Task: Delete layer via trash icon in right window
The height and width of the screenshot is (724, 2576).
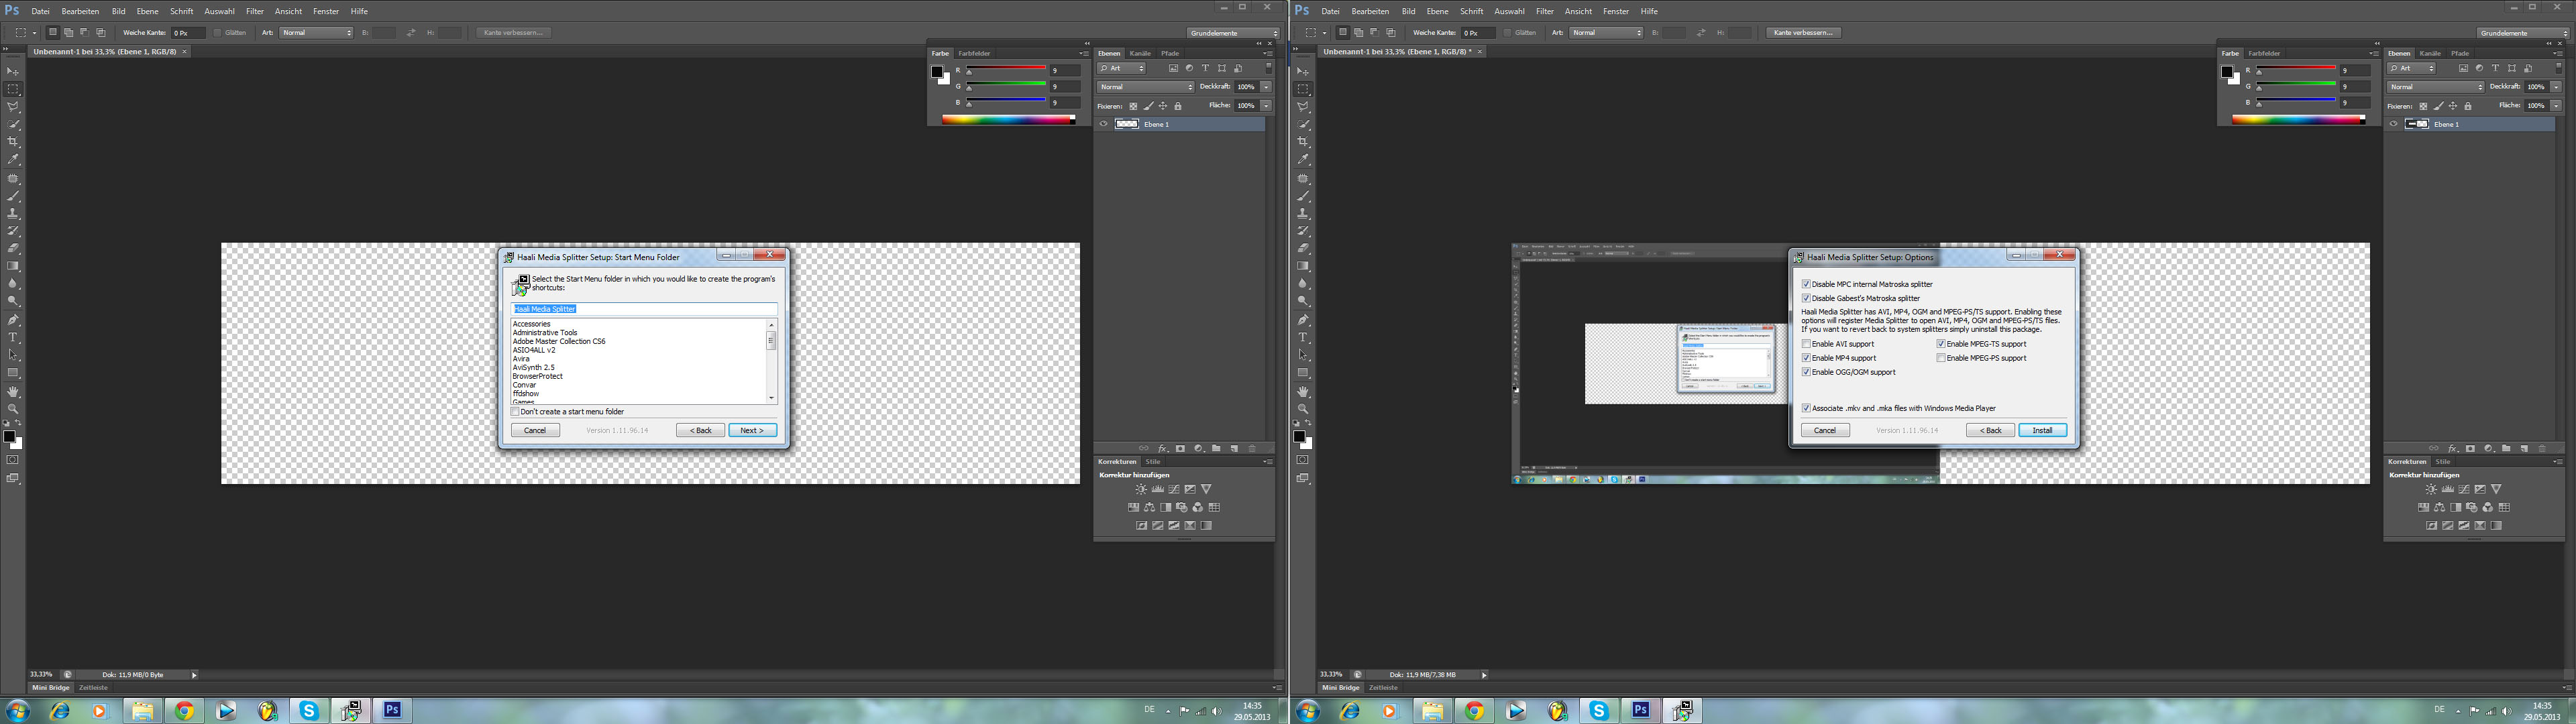Action: (x=2541, y=448)
